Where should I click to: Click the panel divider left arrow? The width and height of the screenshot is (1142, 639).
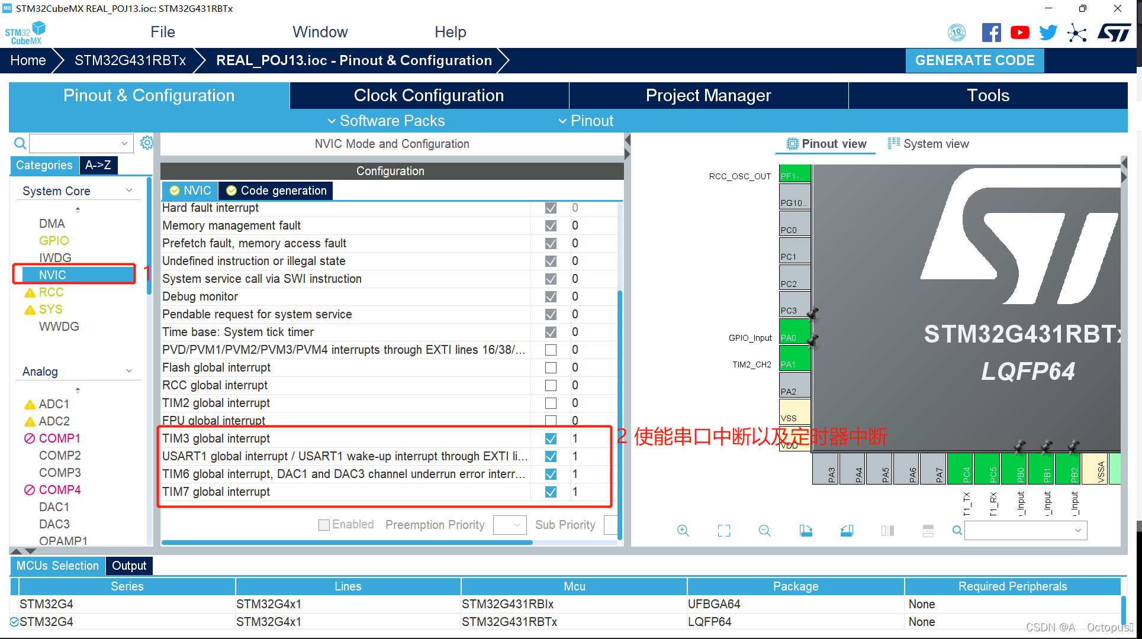(x=628, y=140)
